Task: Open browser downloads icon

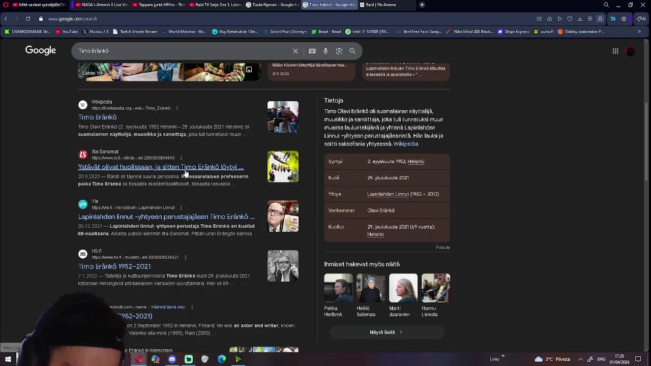Action: [580, 19]
